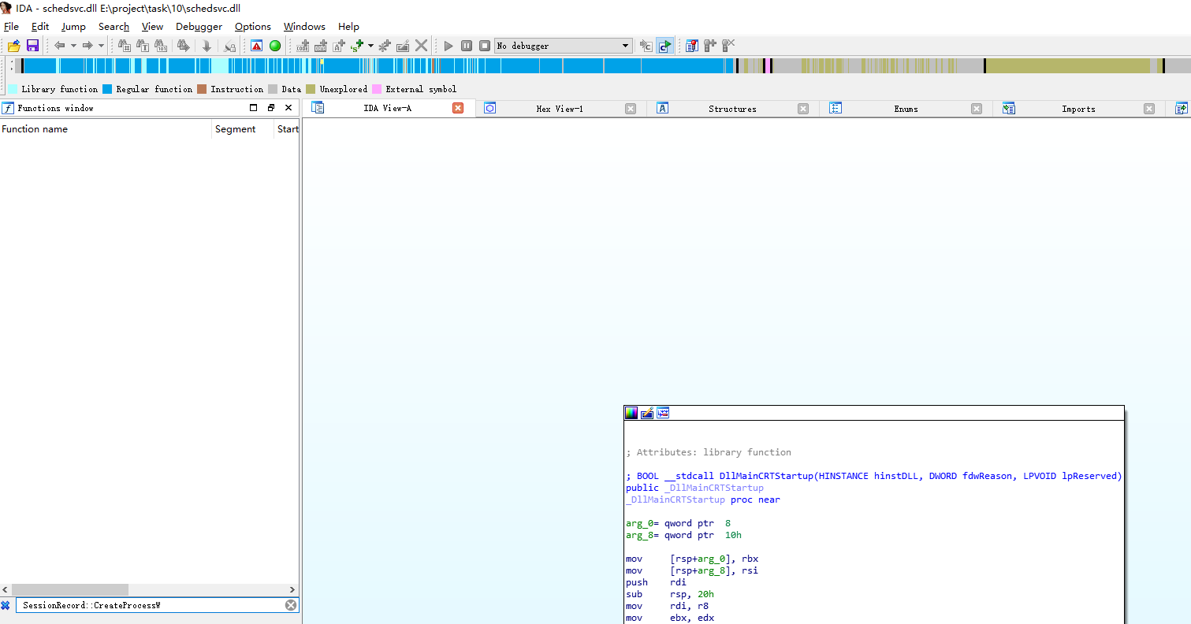
Task: Click the Quick compile (C with green arrow) icon
Action: [x=664, y=45]
